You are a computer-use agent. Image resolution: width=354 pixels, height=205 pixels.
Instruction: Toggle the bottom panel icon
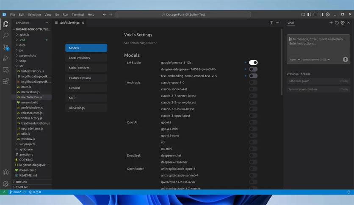315,14
